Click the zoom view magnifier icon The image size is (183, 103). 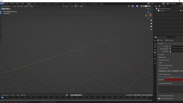(151, 20)
